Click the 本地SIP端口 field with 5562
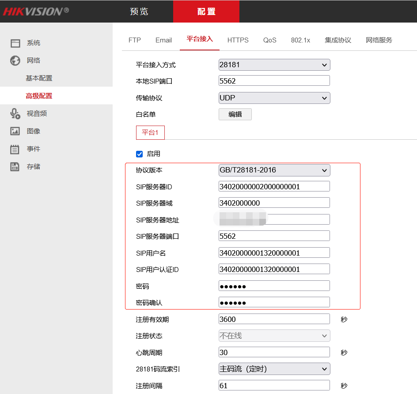Screen dimensions: 417x394 pos(274,81)
